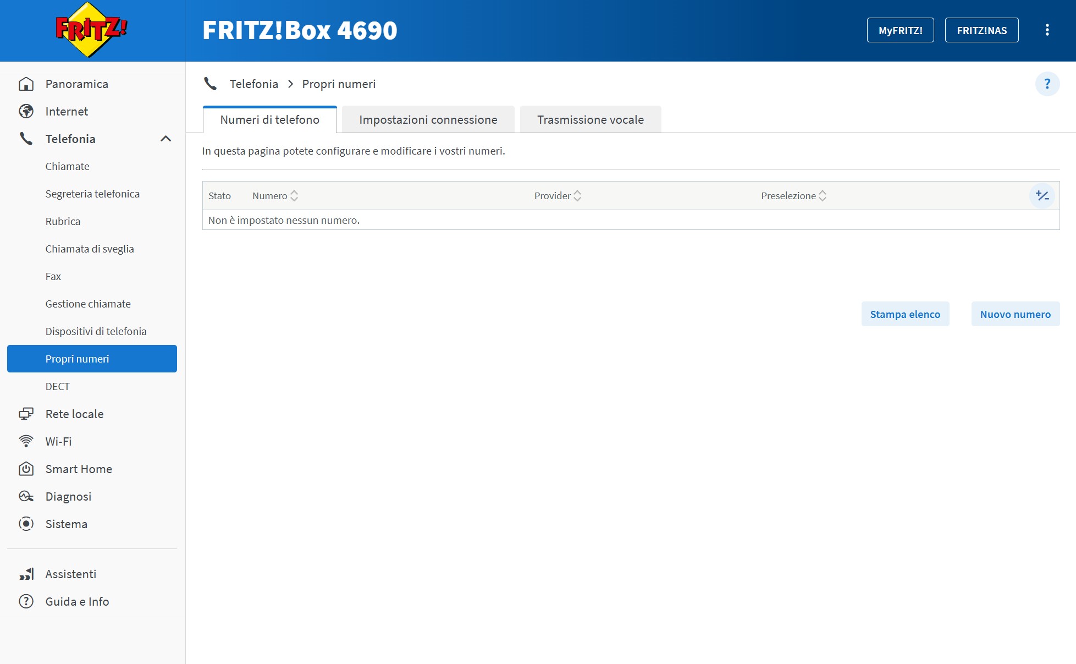
Task: Open the Internet section label
Action: pyautogui.click(x=67, y=112)
